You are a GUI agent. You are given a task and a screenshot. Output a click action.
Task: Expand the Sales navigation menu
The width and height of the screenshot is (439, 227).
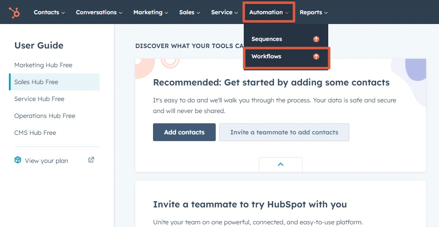pyautogui.click(x=189, y=12)
